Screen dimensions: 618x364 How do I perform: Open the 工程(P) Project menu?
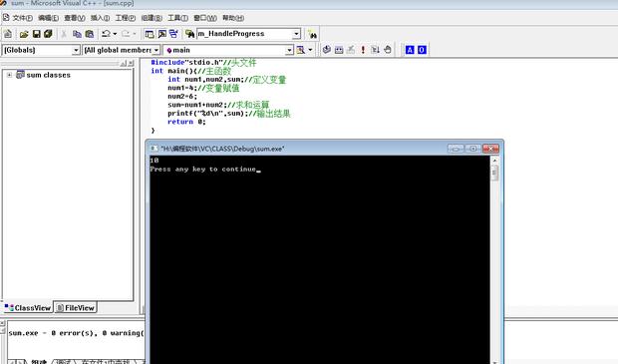coord(126,18)
